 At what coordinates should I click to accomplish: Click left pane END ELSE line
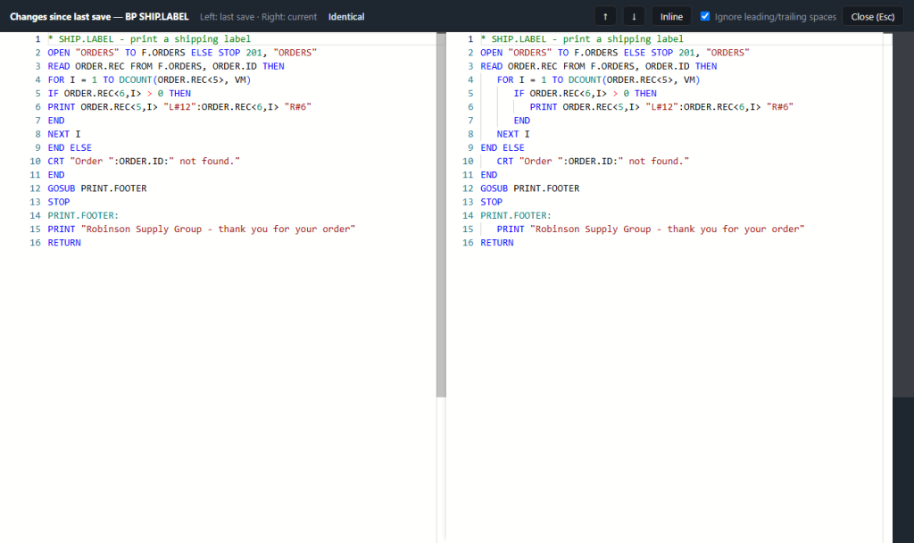click(x=70, y=147)
